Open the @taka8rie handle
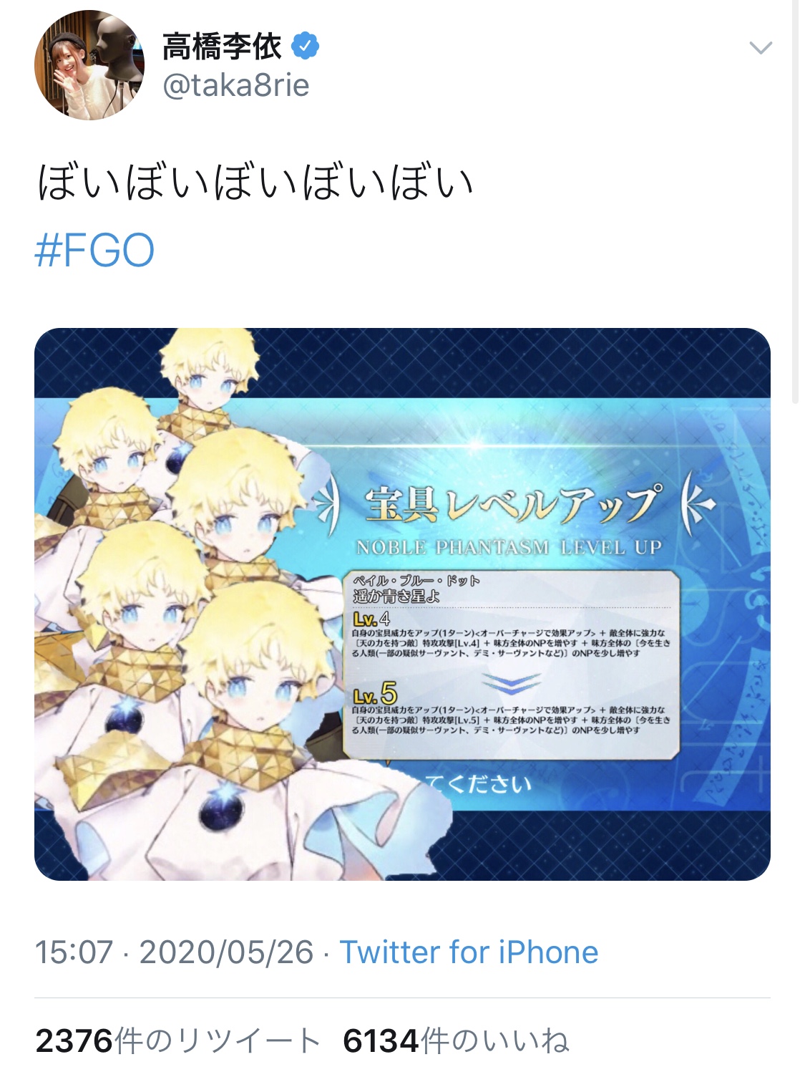 [236, 86]
